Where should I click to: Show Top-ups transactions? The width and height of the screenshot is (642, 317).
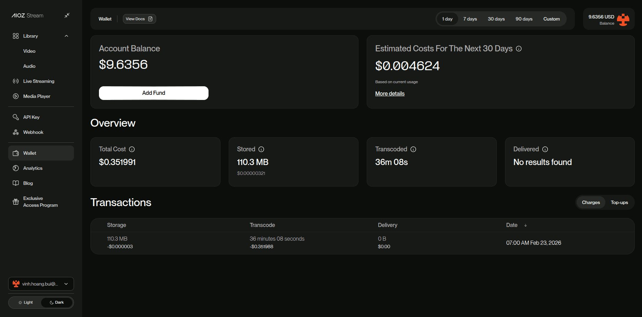(x=619, y=203)
